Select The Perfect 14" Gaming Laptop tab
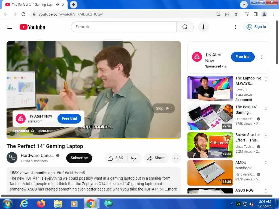This screenshot has width=279, height=209. tap(32, 5)
